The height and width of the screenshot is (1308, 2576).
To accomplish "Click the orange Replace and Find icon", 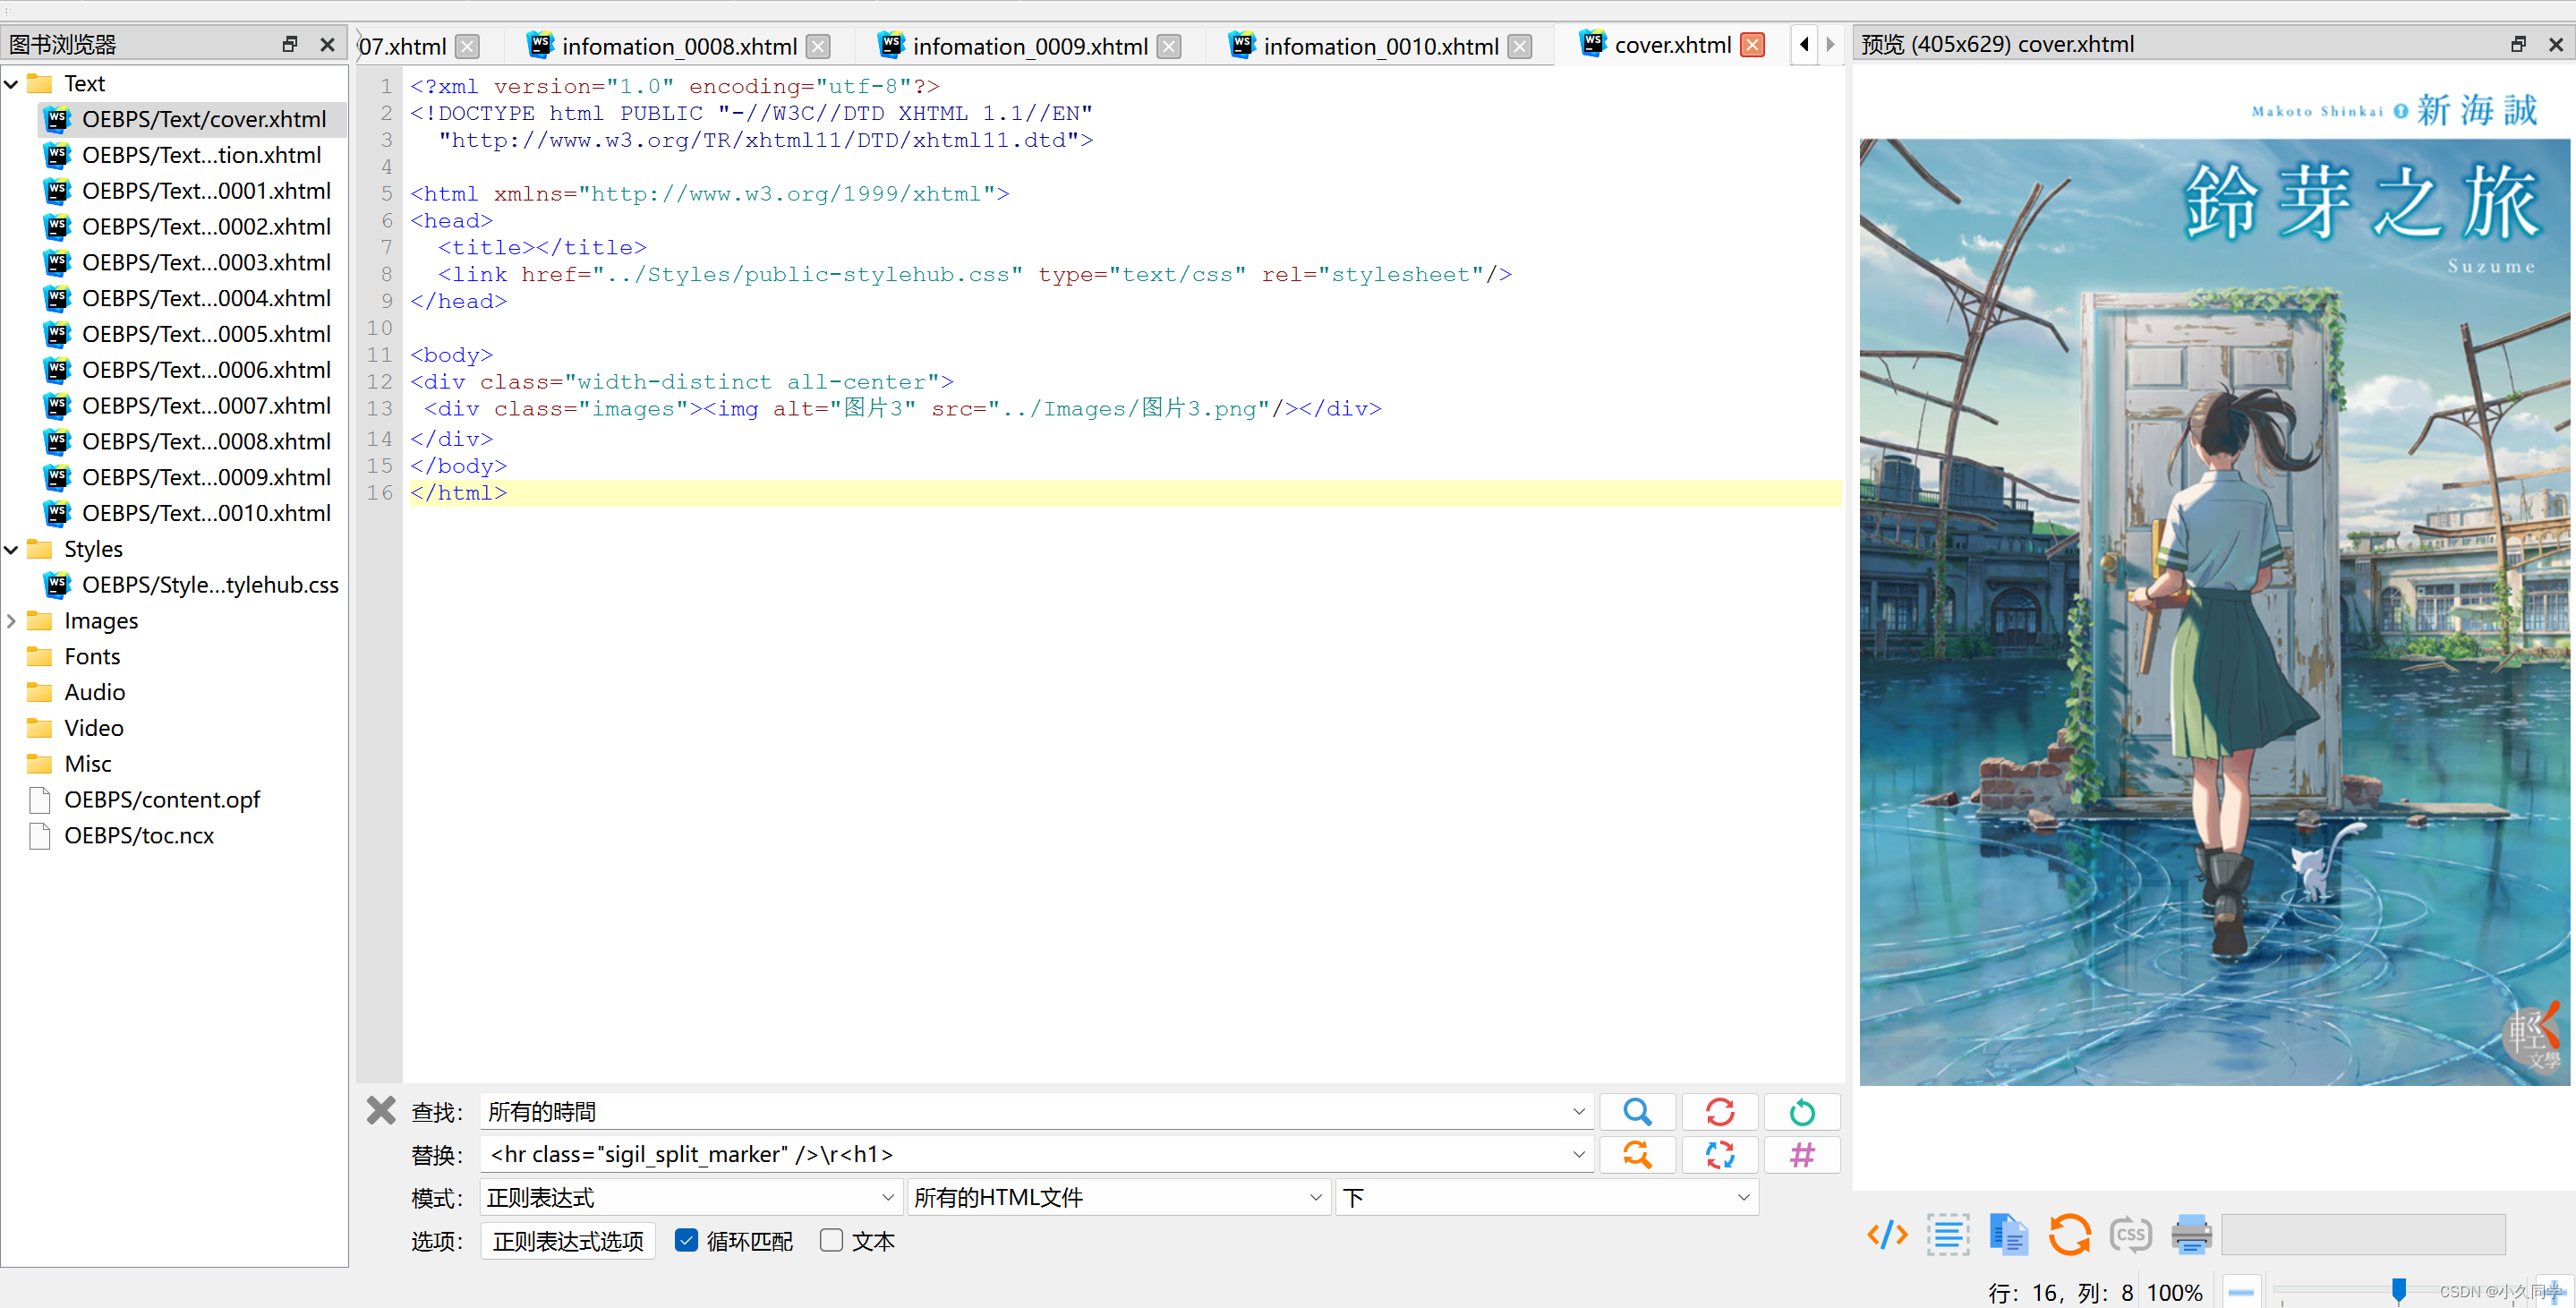I will pyautogui.click(x=1636, y=1154).
